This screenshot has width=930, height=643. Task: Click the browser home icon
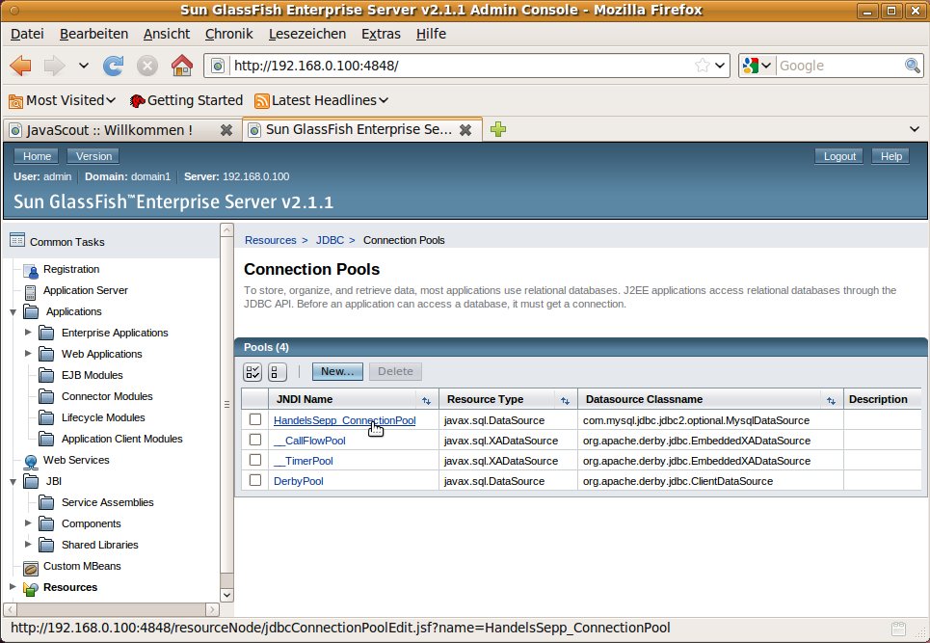[x=180, y=66]
